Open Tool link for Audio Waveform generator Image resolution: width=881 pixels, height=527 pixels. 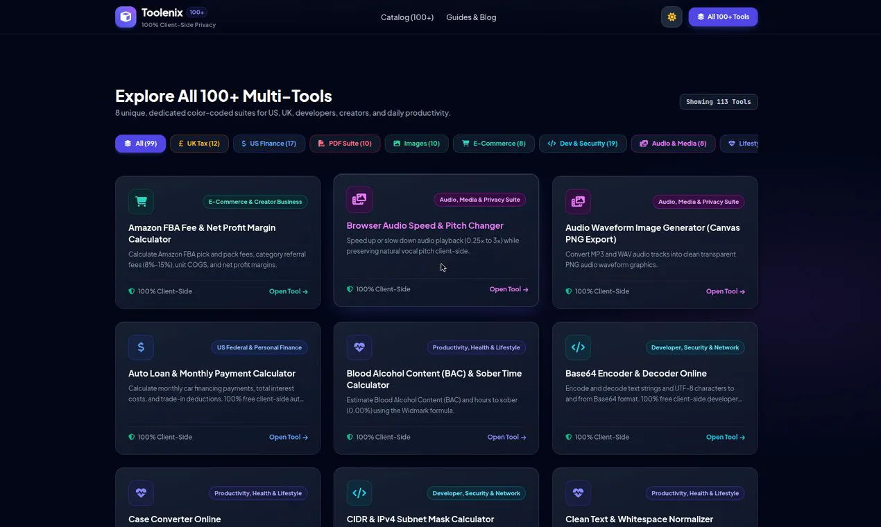(x=726, y=291)
